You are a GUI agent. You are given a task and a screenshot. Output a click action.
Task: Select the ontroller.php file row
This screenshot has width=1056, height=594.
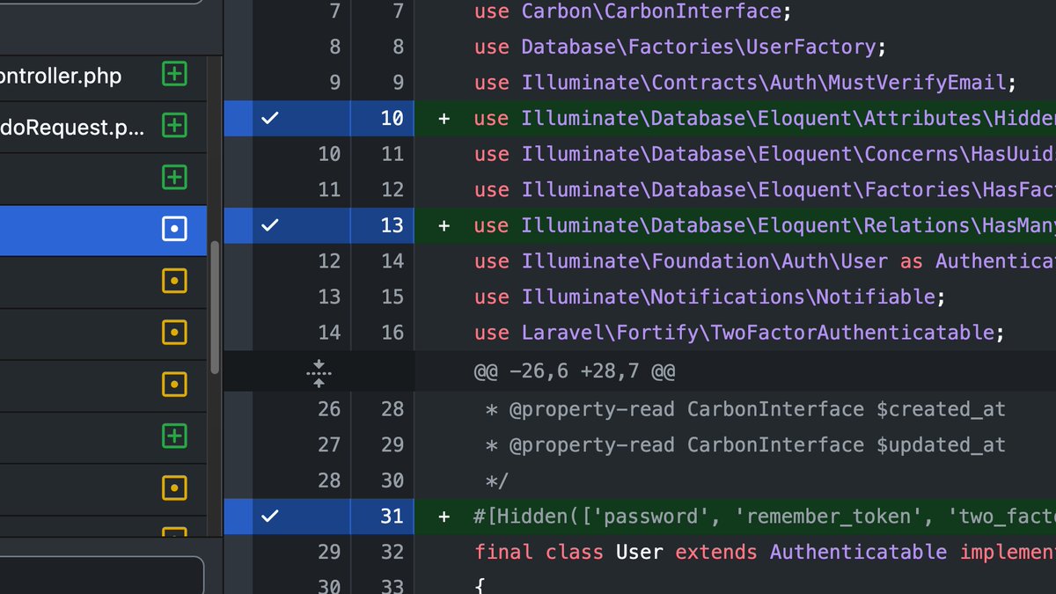(x=103, y=76)
